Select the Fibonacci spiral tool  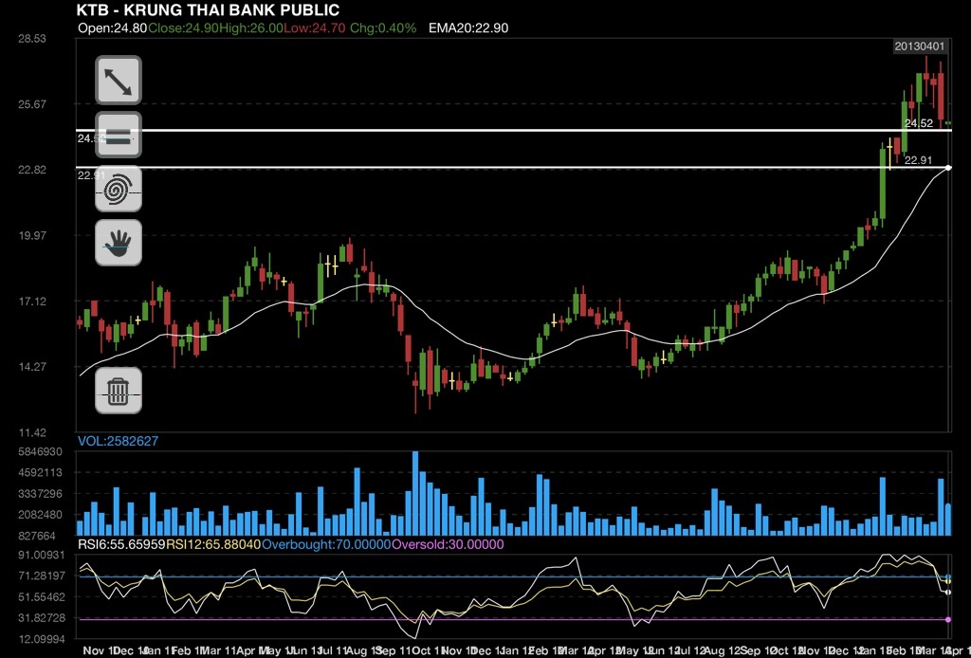[119, 189]
